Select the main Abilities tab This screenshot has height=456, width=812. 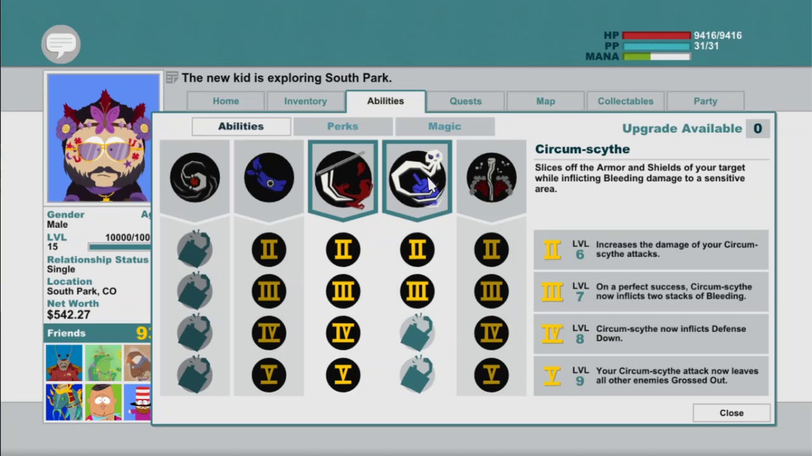pyautogui.click(x=386, y=101)
